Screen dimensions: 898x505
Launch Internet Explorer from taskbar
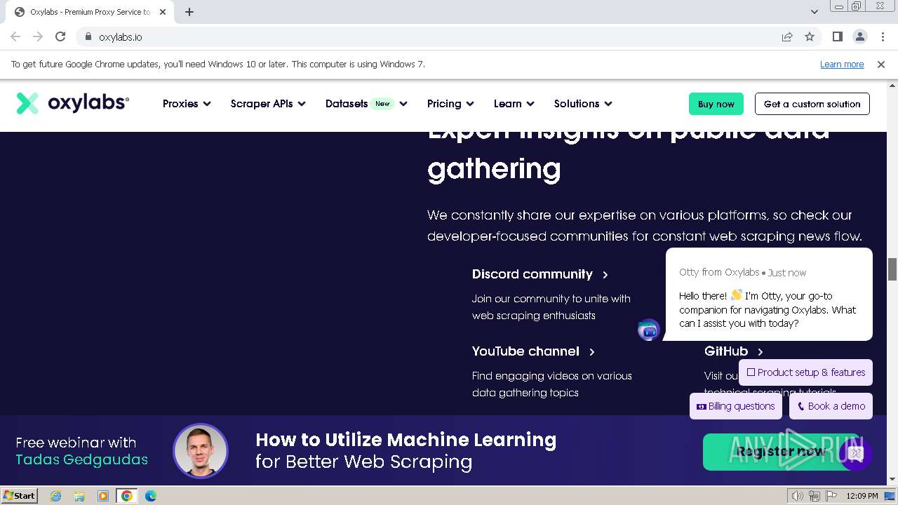click(55, 496)
